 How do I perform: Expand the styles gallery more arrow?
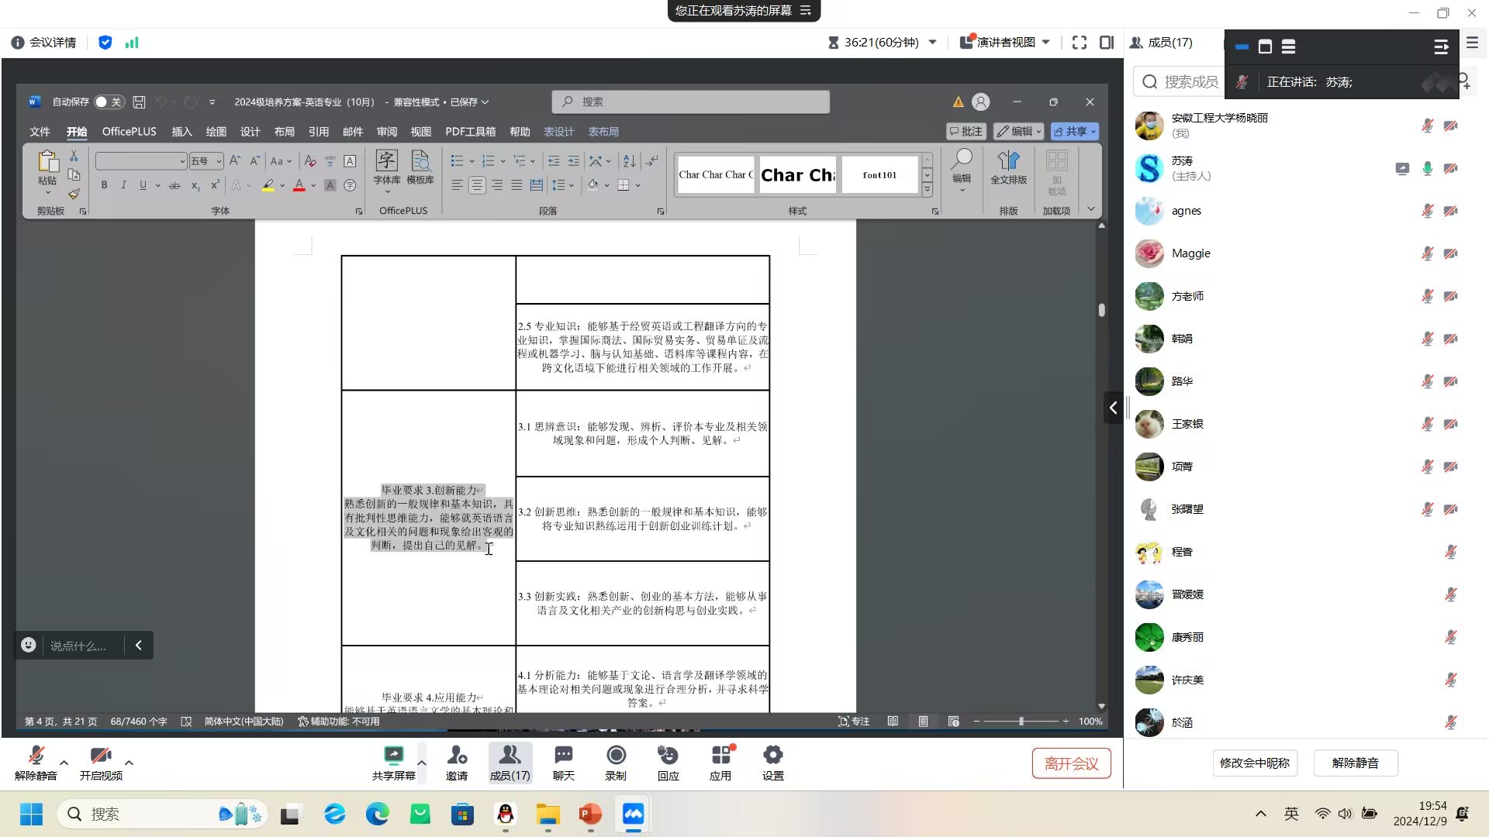click(927, 190)
